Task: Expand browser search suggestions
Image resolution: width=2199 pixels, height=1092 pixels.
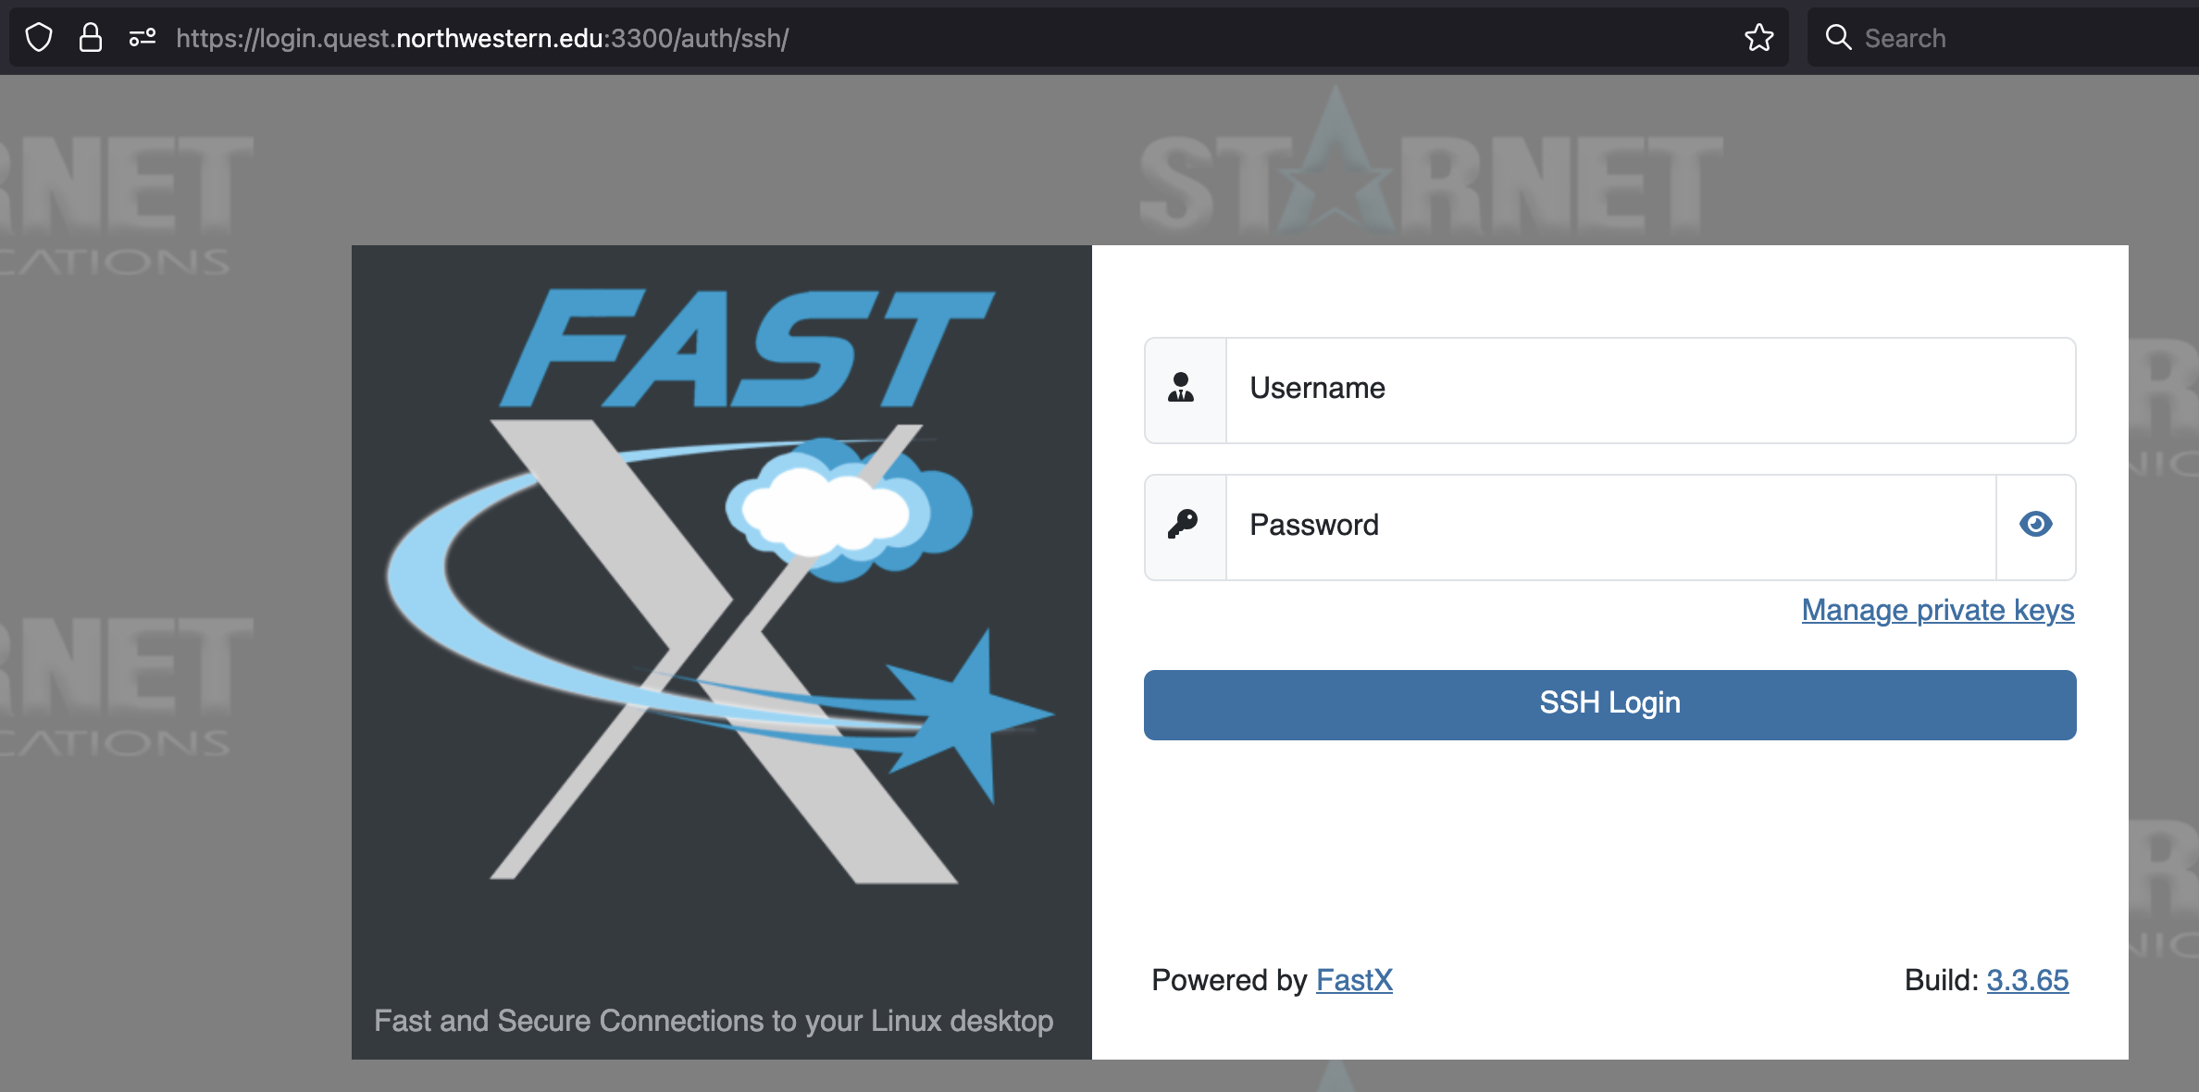Action: tap(1990, 37)
